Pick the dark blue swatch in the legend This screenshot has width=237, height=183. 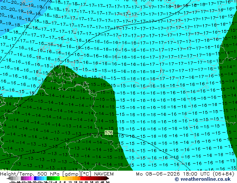pyautogui.click(x=35, y=179)
